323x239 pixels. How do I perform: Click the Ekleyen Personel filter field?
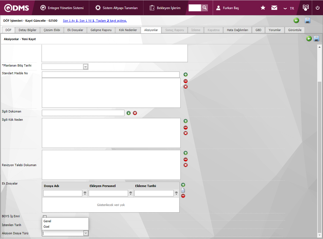click(x=108, y=193)
